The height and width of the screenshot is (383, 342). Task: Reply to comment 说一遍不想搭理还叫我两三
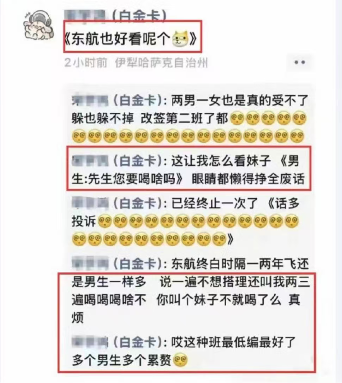[190, 291]
